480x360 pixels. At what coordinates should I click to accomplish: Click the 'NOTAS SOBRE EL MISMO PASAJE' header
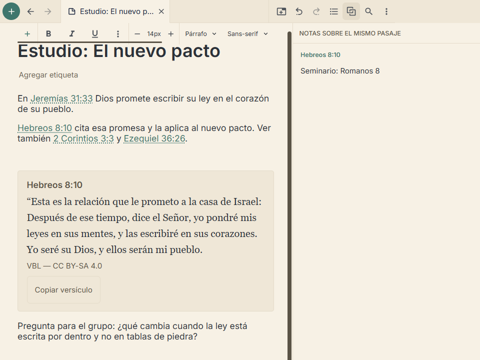[x=350, y=33]
